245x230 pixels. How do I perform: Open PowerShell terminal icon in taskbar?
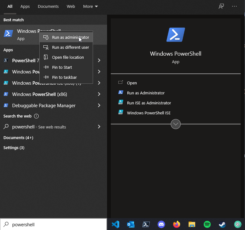[146, 224]
